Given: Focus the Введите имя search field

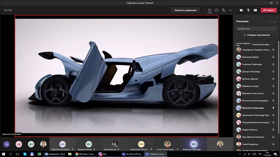Looking at the screenshot, I should pyautogui.click(x=256, y=29).
